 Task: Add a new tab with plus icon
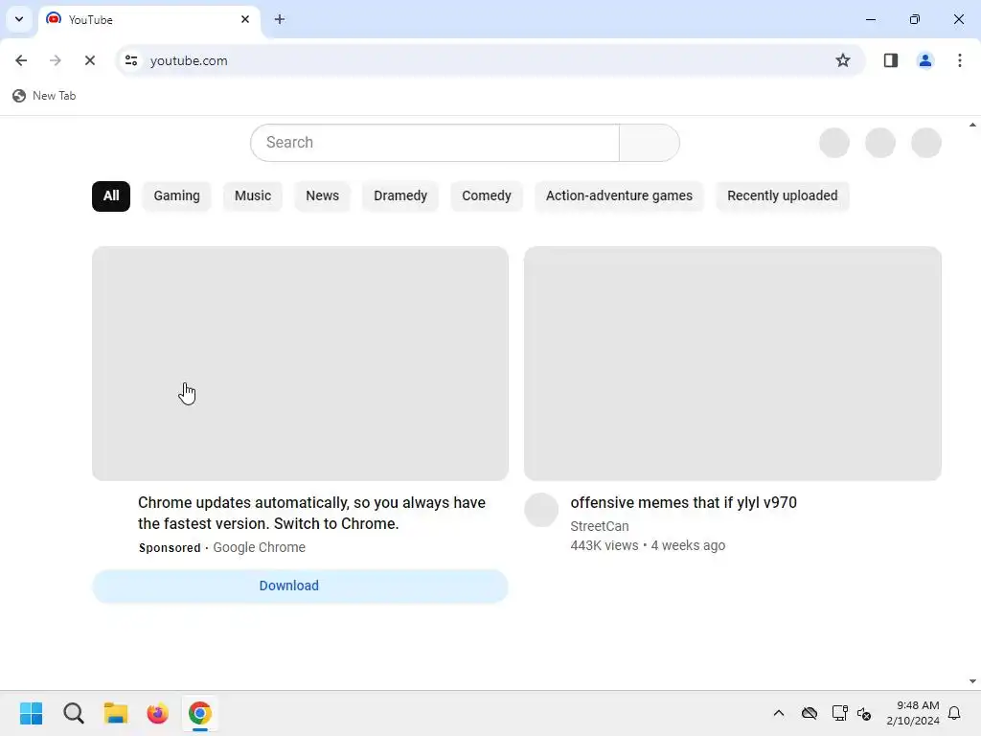pyautogui.click(x=280, y=19)
